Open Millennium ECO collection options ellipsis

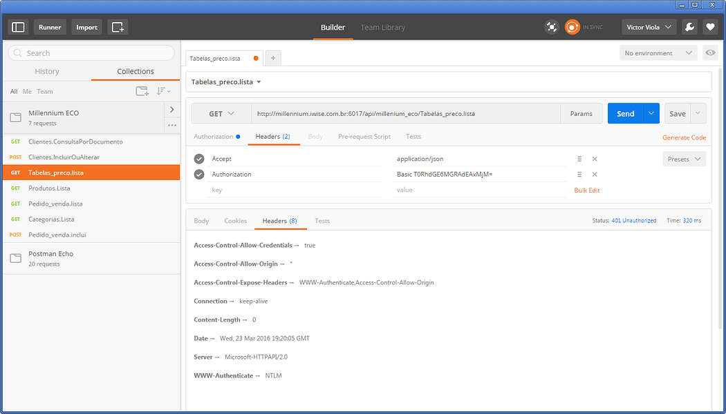pyautogui.click(x=171, y=124)
